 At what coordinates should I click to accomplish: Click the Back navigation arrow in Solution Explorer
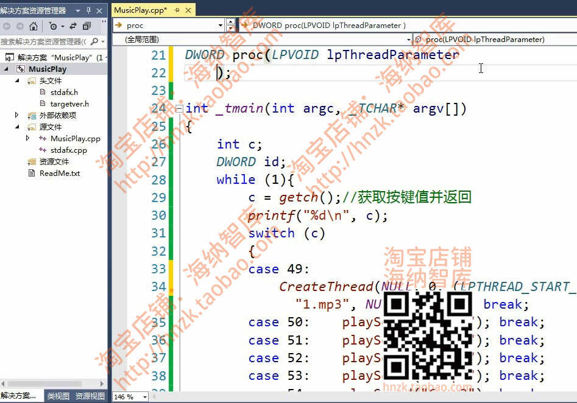pyautogui.click(x=6, y=26)
